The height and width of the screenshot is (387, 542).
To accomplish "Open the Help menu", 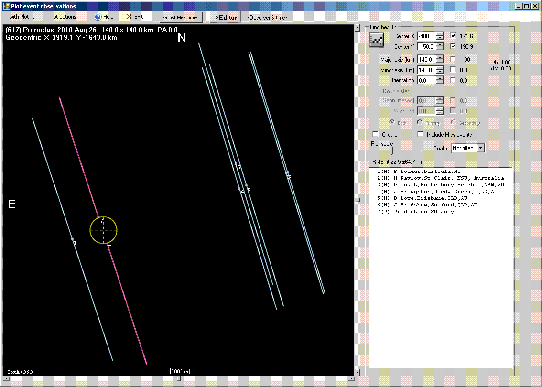I will point(104,17).
